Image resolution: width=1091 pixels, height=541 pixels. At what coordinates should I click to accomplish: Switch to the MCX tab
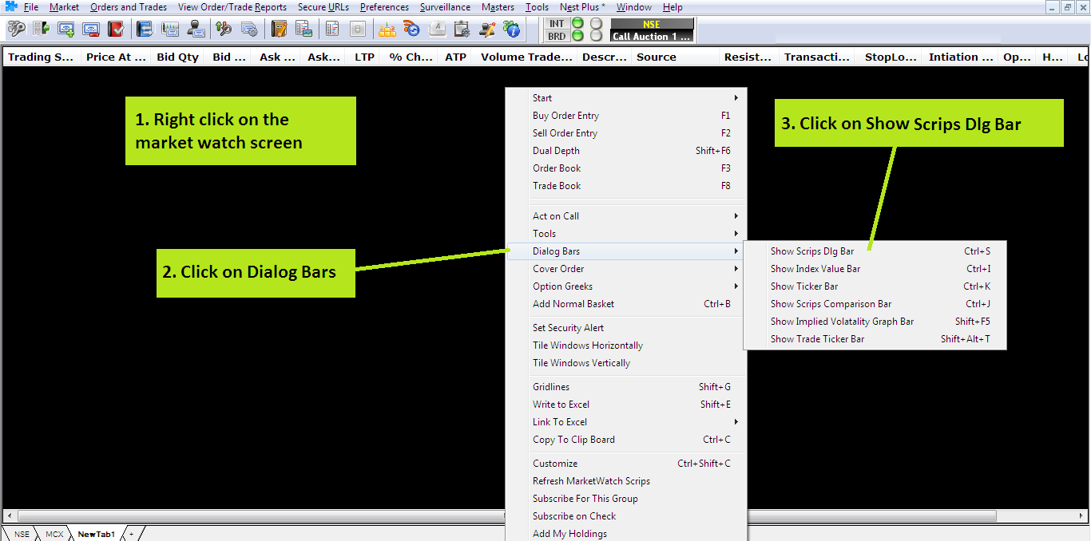click(54, 534)
